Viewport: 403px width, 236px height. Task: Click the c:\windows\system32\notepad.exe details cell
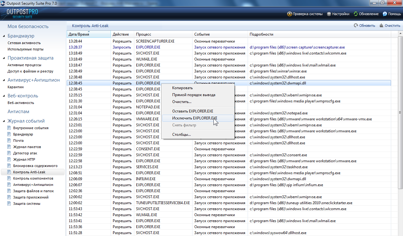(x=279, y=113)
